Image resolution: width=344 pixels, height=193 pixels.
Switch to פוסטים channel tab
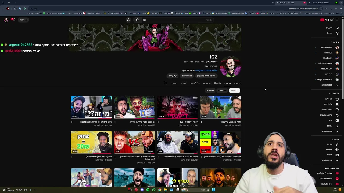[184, 83]
